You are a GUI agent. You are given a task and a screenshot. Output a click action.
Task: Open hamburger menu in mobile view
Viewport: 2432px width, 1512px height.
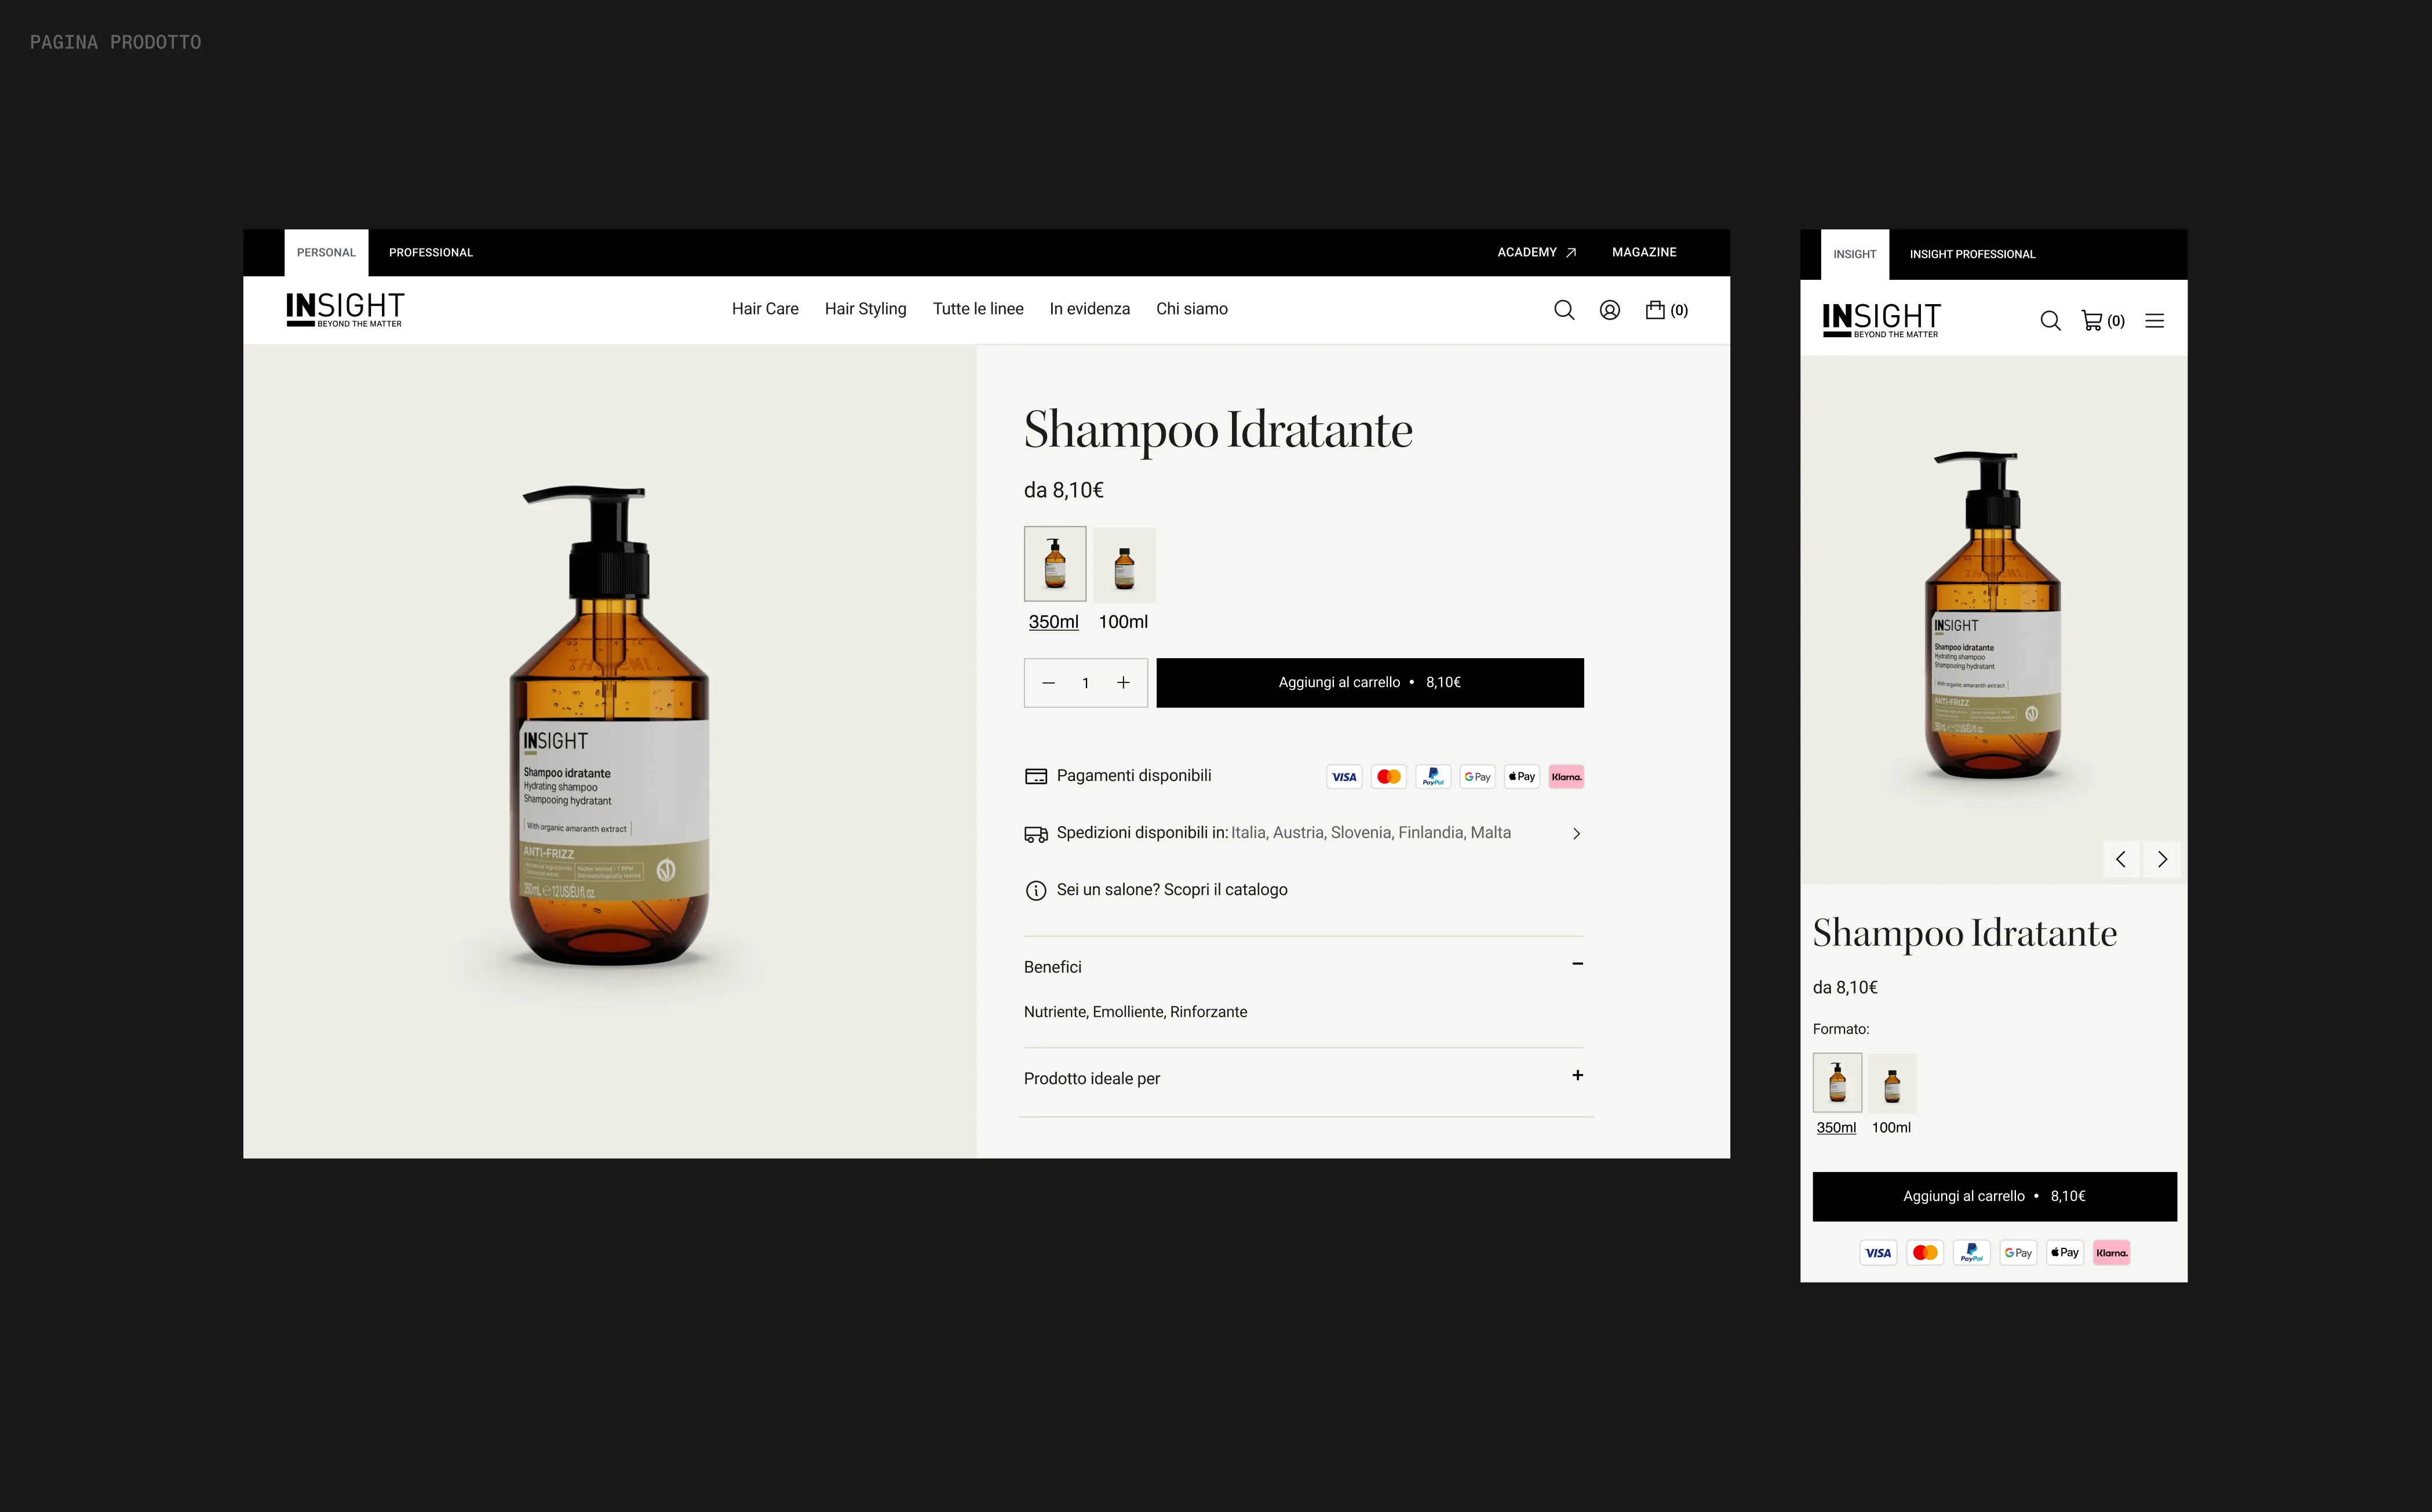2155,321
